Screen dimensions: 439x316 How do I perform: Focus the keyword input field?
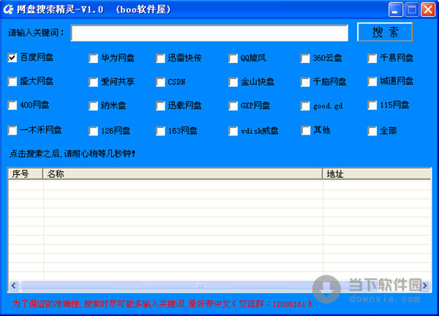209,33
